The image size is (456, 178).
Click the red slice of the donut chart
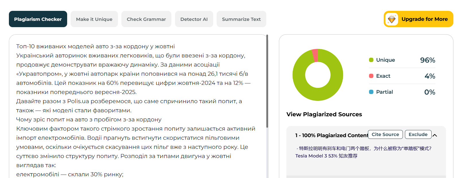(315, 55)
